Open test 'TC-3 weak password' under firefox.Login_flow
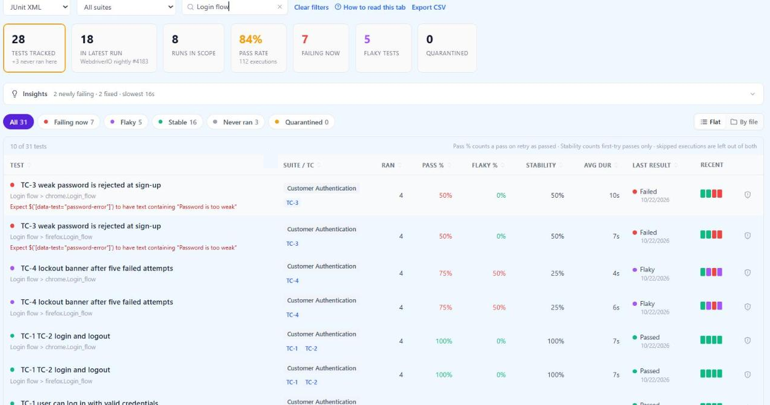This screenshot has width=770, height=405. pos(91,226)
